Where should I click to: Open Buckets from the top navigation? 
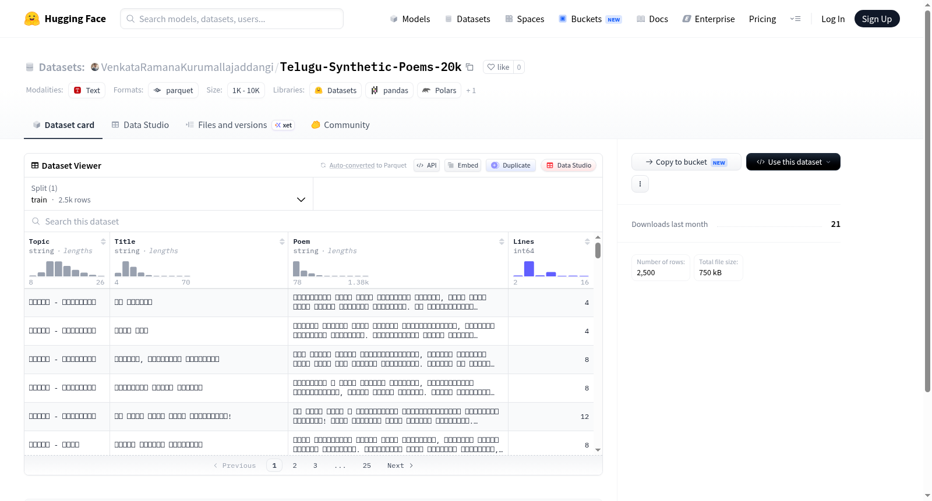point(590,19)
